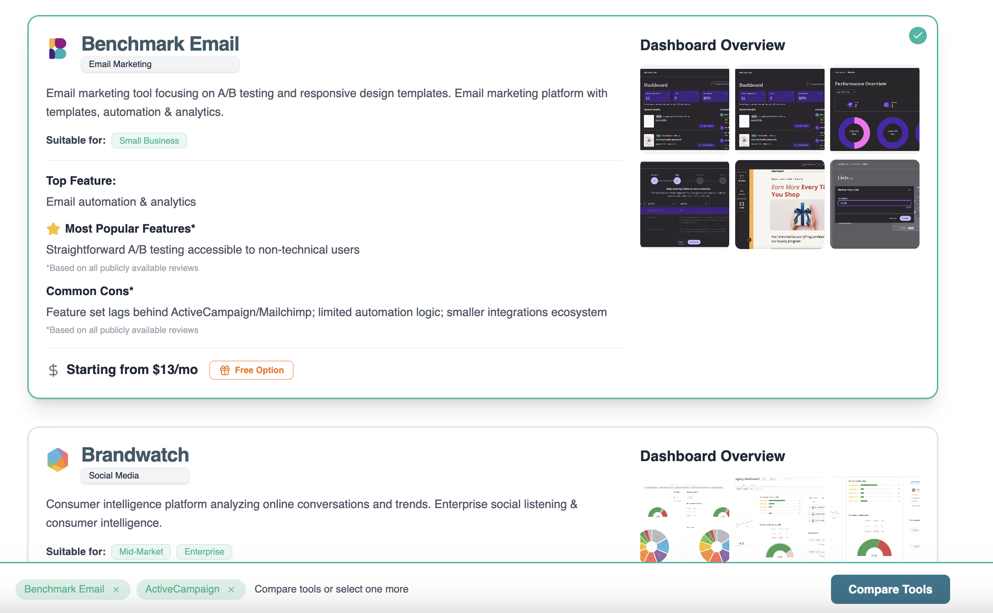Deselect Benchmark Email using the checkmark toggle
The image size is (993, 613).
(x=918, y=35)
